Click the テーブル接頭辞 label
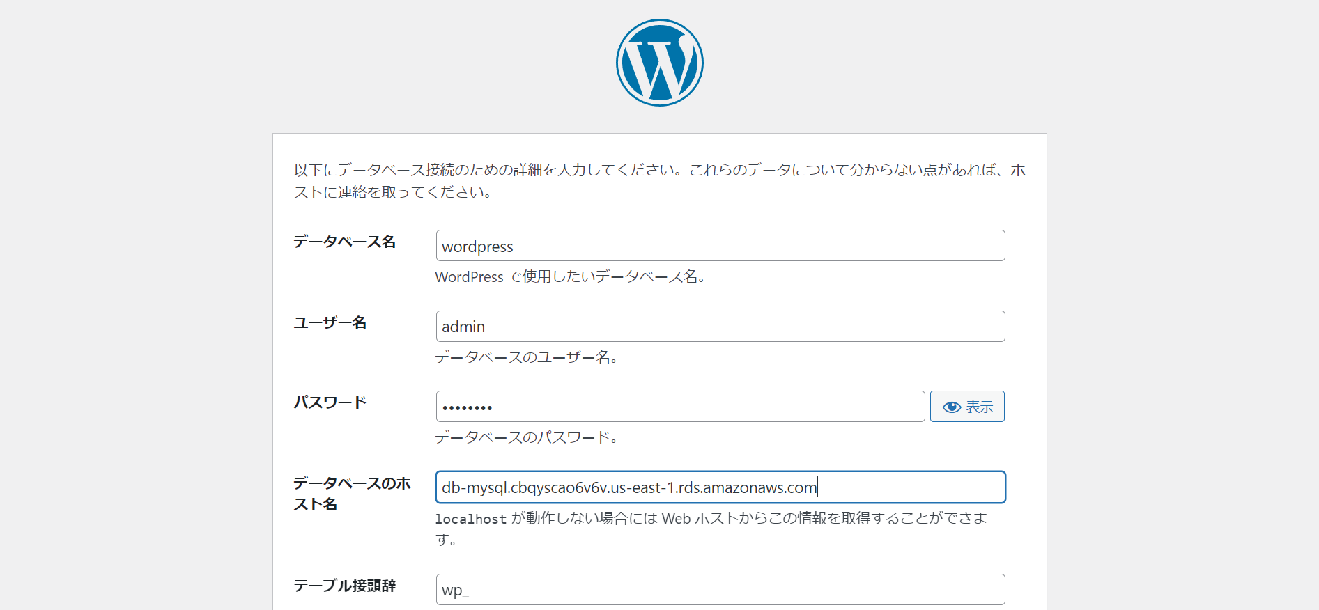Screen dimensions: 1319x610 [x=344, y=586]
